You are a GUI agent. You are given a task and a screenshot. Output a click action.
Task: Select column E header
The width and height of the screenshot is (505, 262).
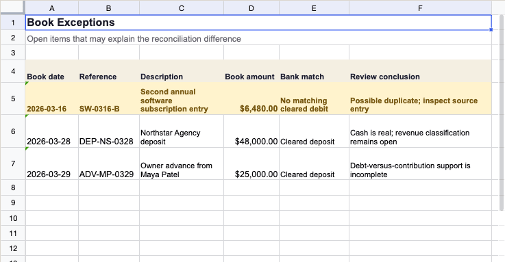click(x=314, y=8)
